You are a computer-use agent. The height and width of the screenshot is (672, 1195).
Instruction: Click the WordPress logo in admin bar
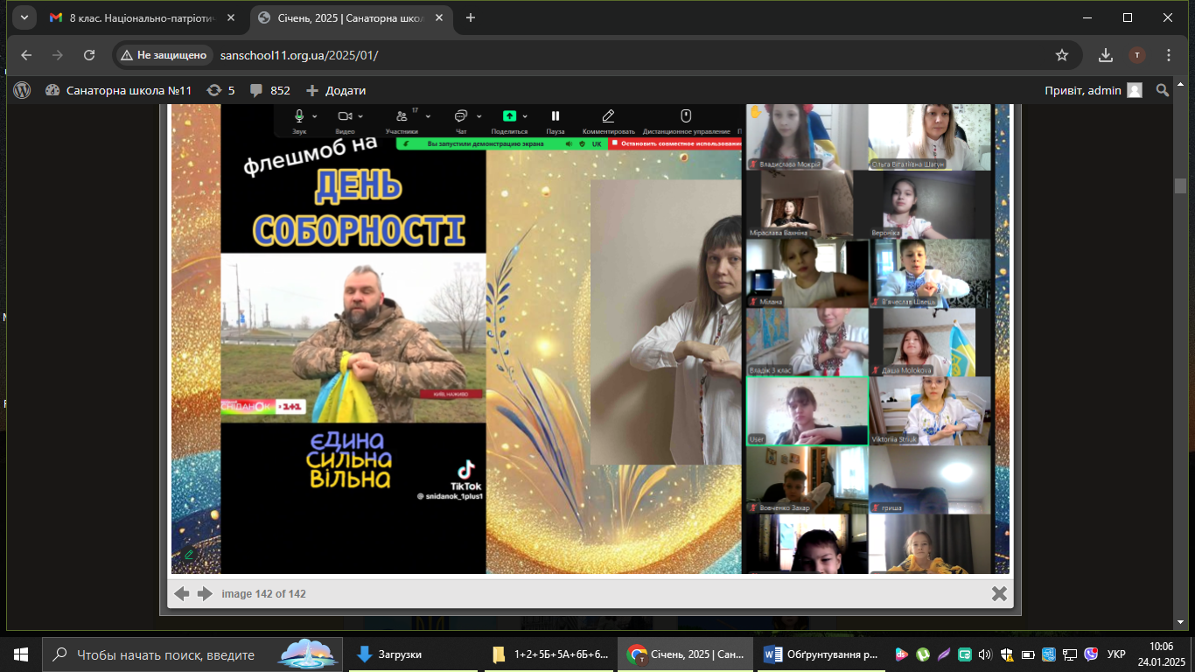(x=22, y=90)
